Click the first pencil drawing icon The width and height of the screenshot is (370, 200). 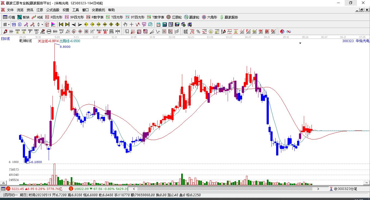[5, 32]
